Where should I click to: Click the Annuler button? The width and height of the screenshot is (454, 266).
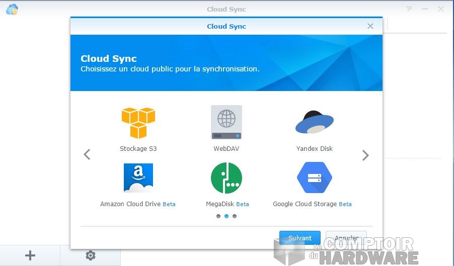tap(346, 238)
